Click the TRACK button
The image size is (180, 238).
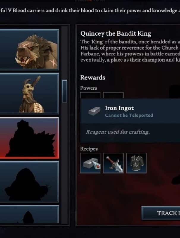pyautogui.click(x=161, y=213)
